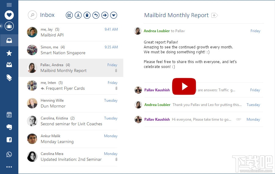Play the video via red play button

click(184, 86)
